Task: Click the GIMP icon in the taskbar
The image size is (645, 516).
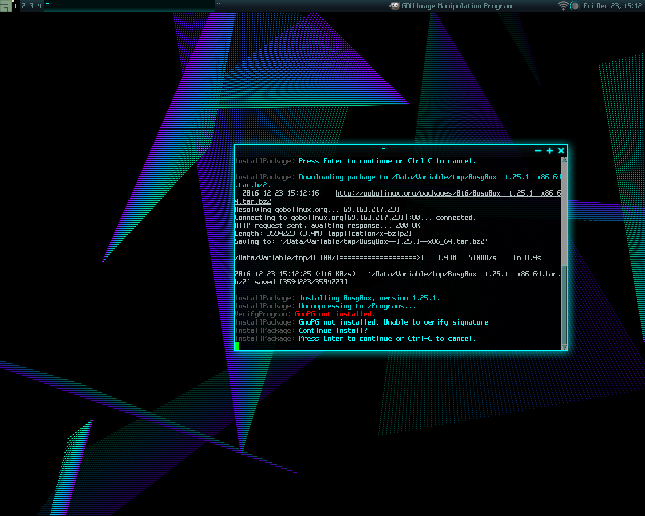Action: [x=394, y=6]
